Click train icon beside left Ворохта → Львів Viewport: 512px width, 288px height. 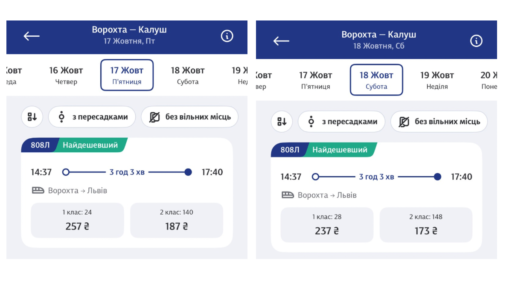[38, 190]
